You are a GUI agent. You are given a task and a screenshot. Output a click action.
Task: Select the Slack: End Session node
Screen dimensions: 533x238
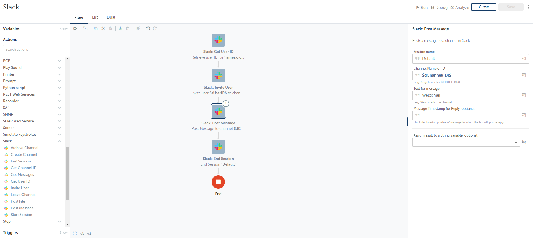(218, 147)
